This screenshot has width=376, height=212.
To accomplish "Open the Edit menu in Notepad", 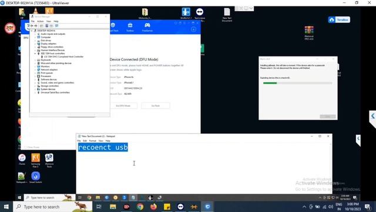I will point(85,141).
